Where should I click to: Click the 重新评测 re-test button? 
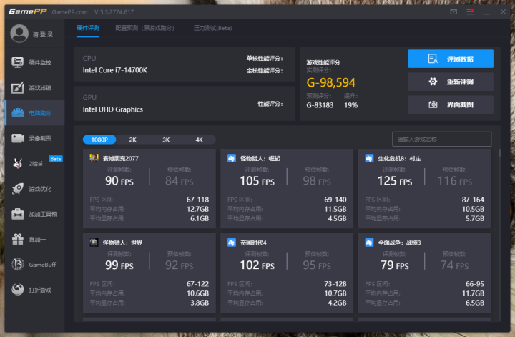pyautogui.click(x=451, y=82)
